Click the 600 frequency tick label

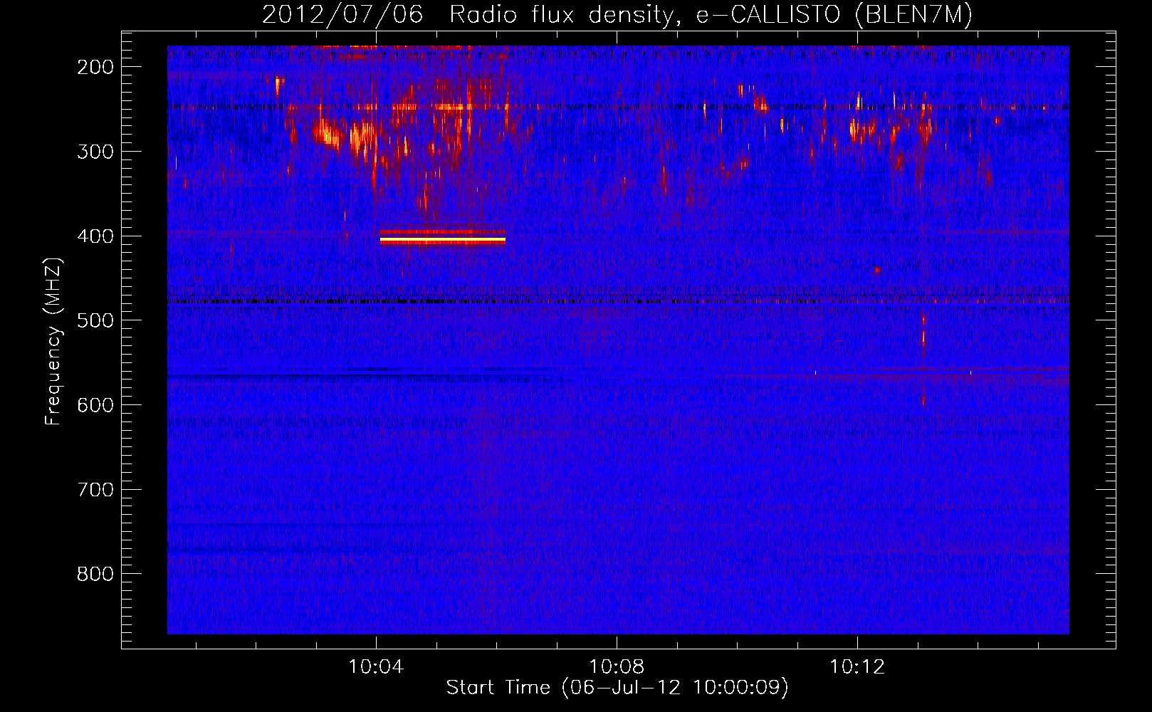click(95, 405)
